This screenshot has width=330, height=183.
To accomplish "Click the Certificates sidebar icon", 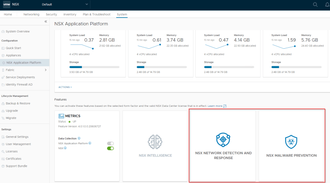I will (3, 159).
